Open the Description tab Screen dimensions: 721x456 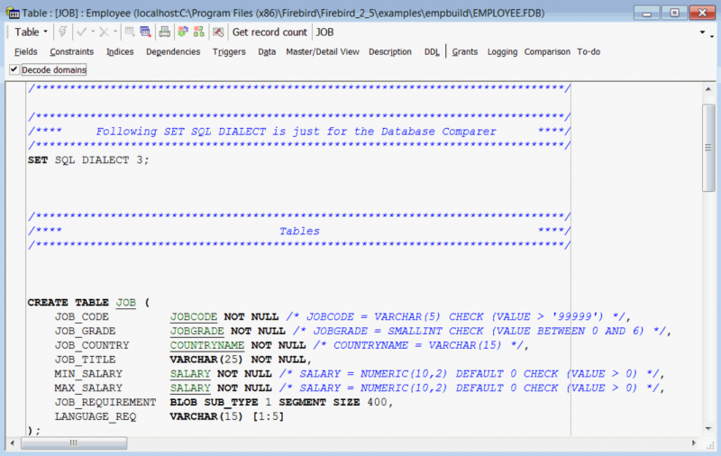click(x=390, y=52)
